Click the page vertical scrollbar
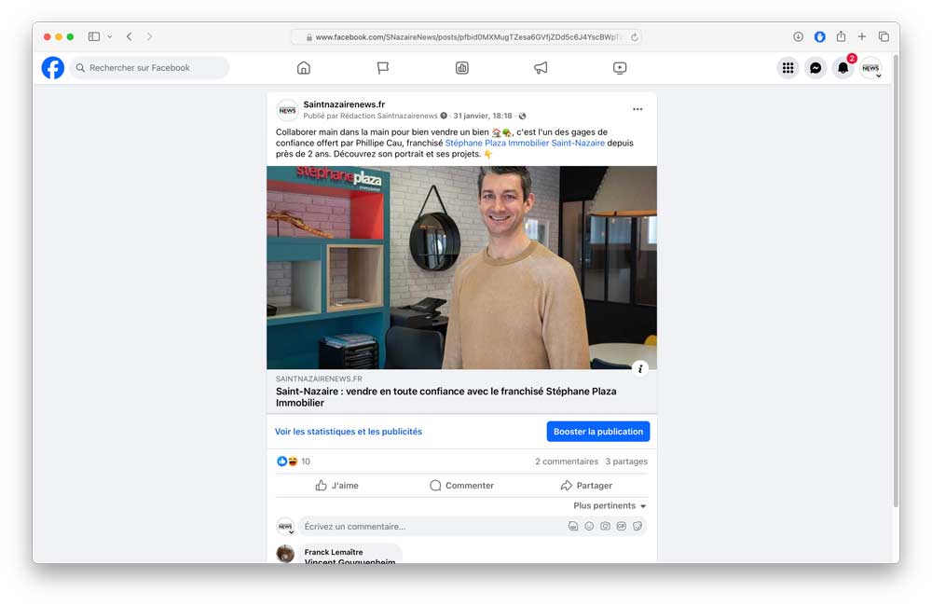This screenshot has height=606, width=932. pos(896,280)
